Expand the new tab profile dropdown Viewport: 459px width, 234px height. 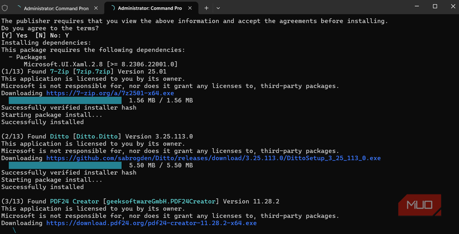(x=218, y=8)
